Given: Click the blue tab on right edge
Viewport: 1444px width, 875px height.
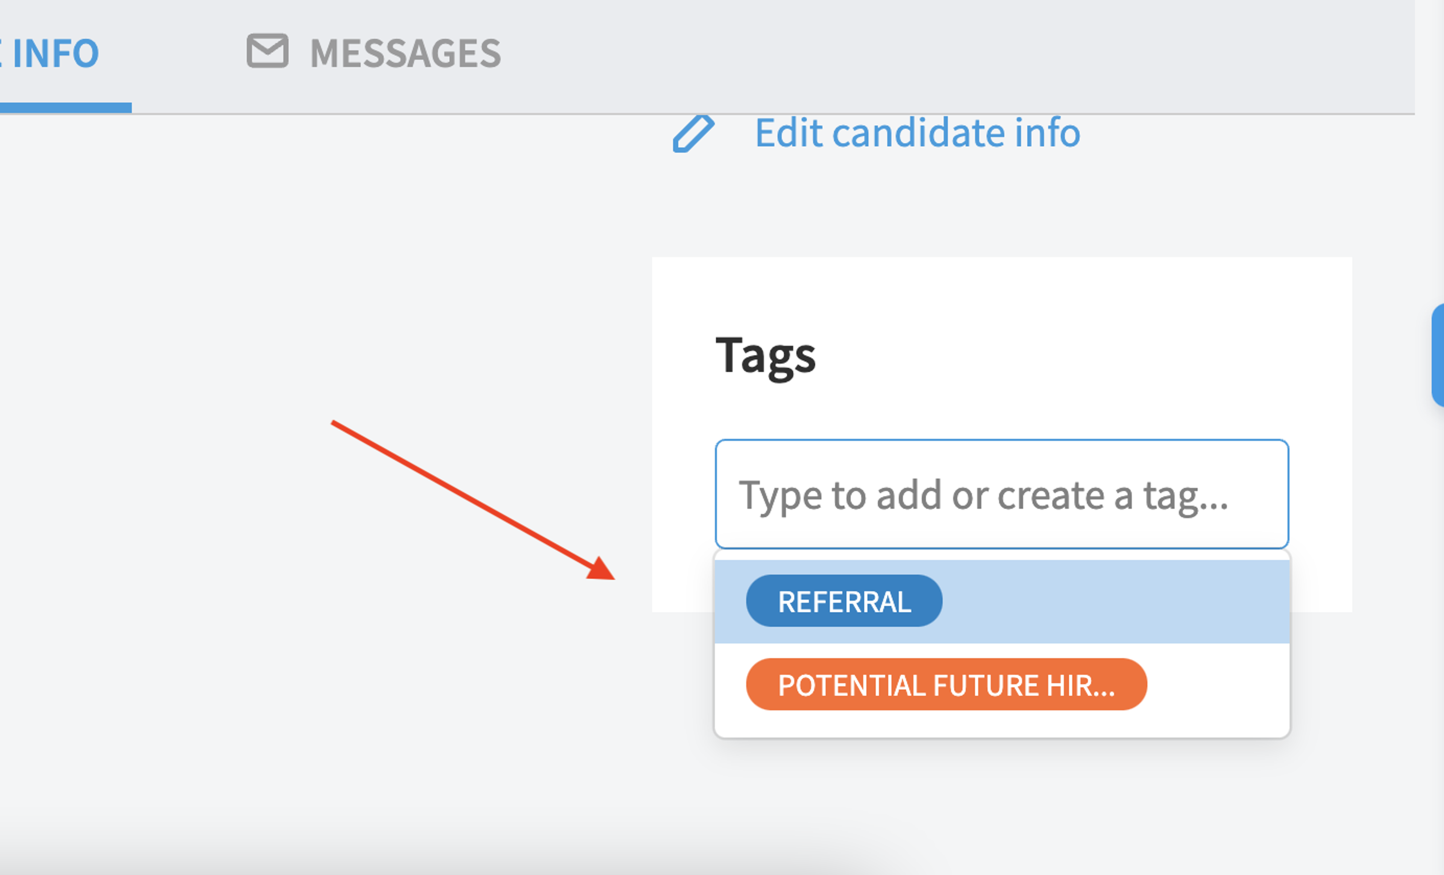Looking at the screenshot, I should [x=1438, y=355].
